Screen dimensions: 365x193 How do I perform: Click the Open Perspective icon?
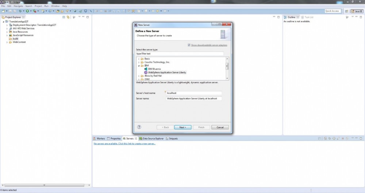point(347,11)
